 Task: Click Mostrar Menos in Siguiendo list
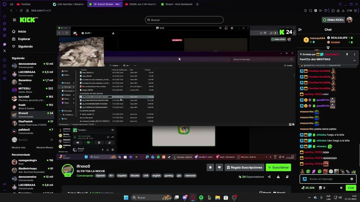tap(45, 147)
